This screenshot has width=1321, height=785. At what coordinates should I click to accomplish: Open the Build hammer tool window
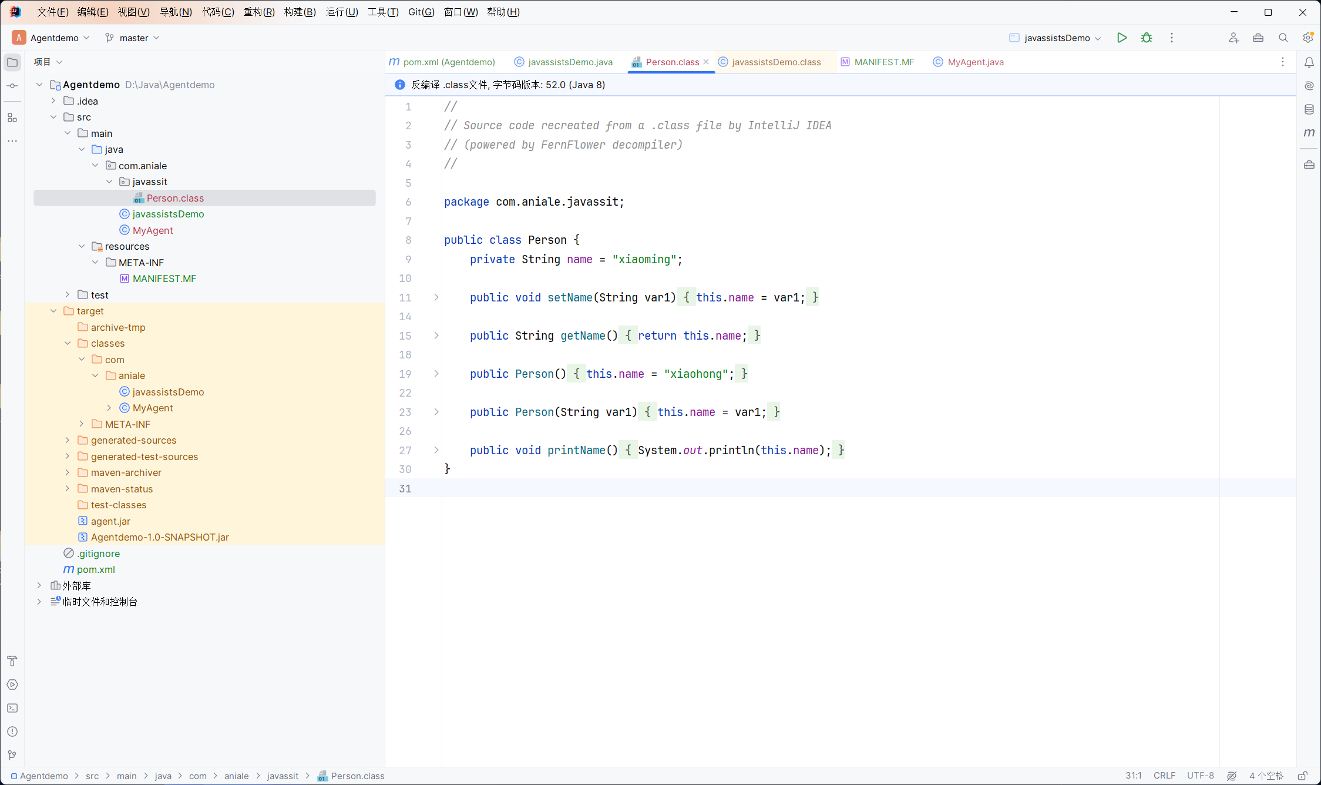tap(12, 661)
